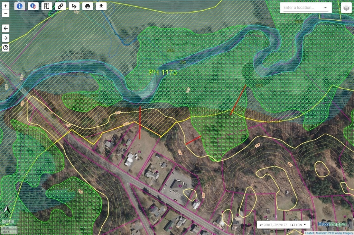Click the north arrow compass indicator
The image size is (354, 235).
(6, 210)
